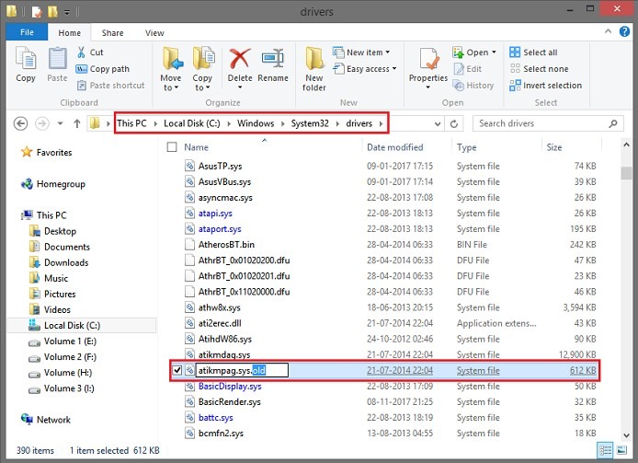Click the Rename icon in the Organize group

pos(272,63)
